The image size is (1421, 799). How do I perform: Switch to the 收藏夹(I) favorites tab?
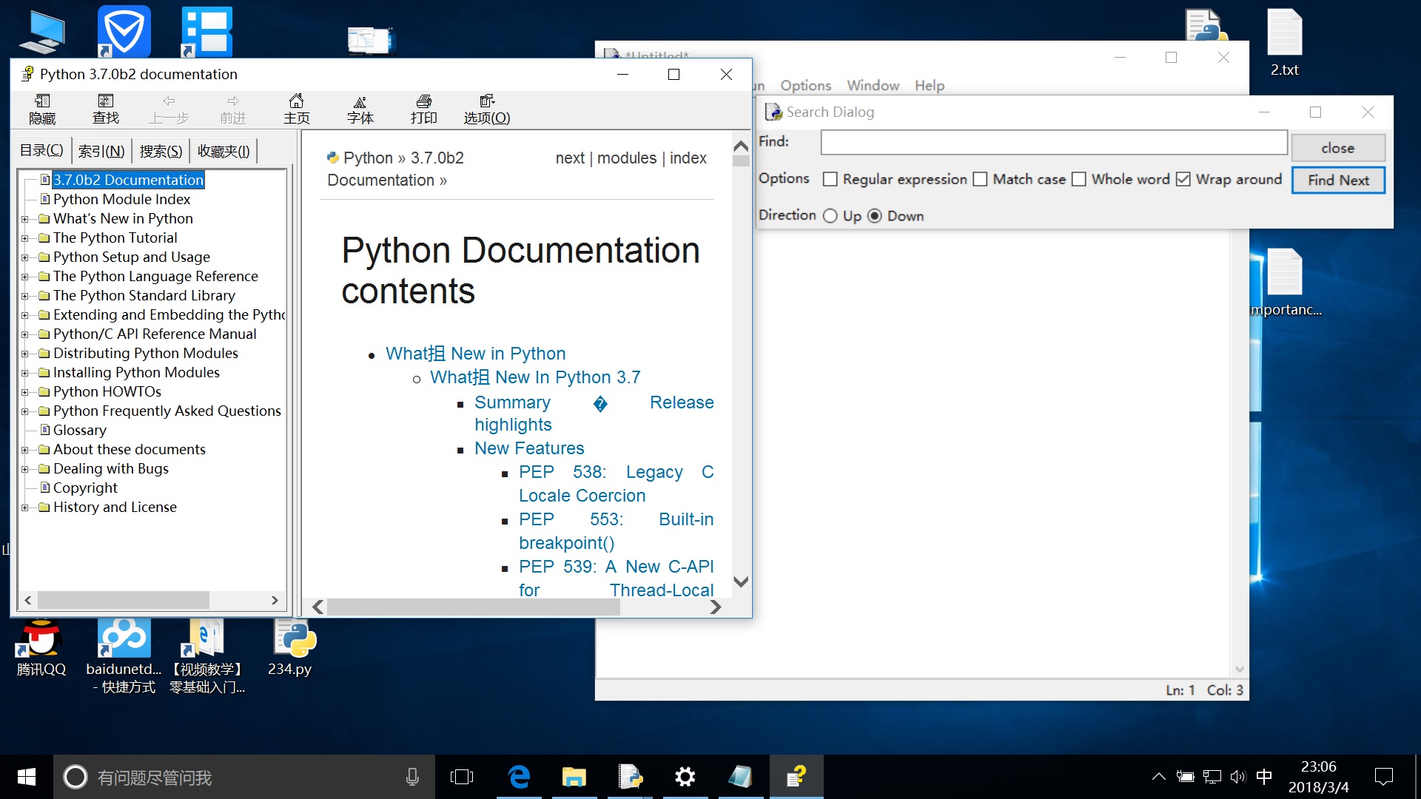click(224, 151)
